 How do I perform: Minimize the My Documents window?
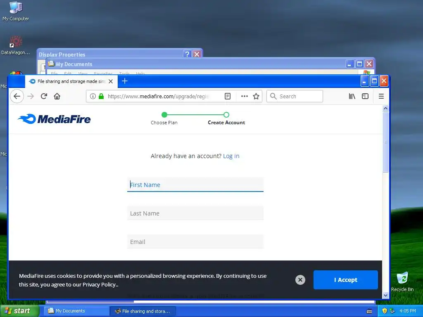tap(349, 64)
